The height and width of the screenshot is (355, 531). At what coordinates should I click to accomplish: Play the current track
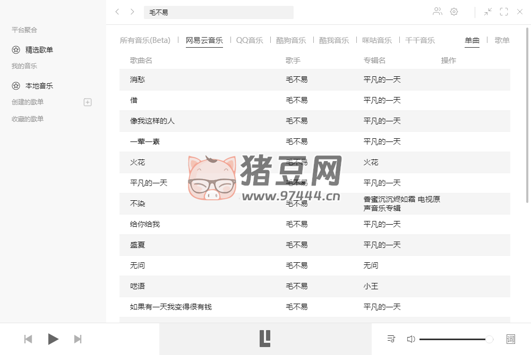[x=53, y=339]
